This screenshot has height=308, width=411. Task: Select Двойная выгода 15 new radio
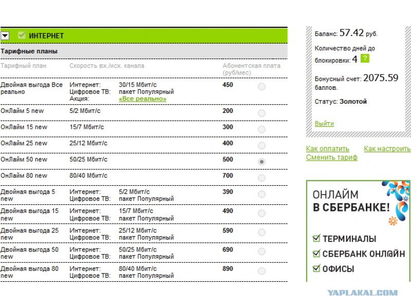click(x=261, y=214)
